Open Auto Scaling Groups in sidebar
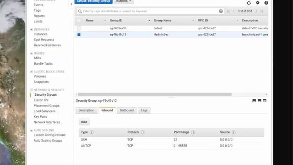The image size is (293, 165). coord(48,141)
